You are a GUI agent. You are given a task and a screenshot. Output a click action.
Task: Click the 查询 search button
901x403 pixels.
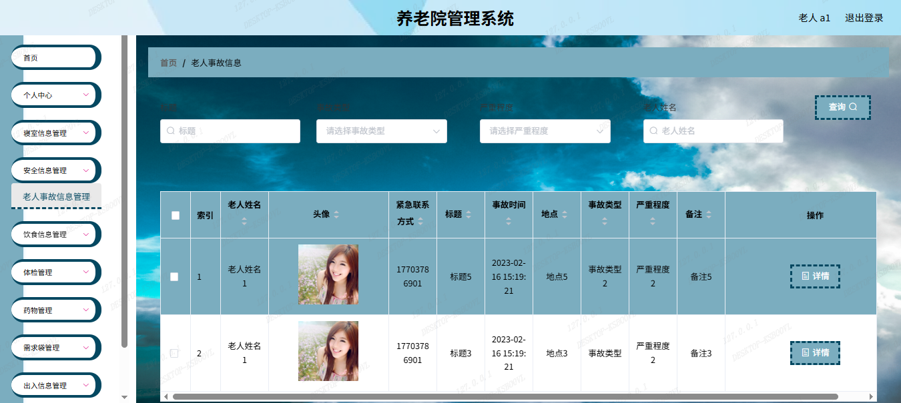coord(842,107)
